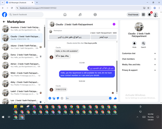
Task: Open the Dama conversation
Action: (22, 56)
